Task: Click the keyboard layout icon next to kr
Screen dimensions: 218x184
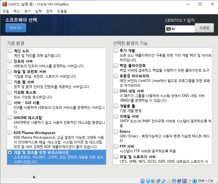Action: pyautogui.click(x=169, y=29)
